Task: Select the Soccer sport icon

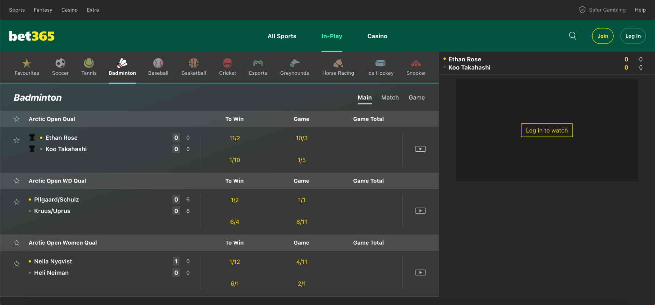Action: click(x=60, y=67)
